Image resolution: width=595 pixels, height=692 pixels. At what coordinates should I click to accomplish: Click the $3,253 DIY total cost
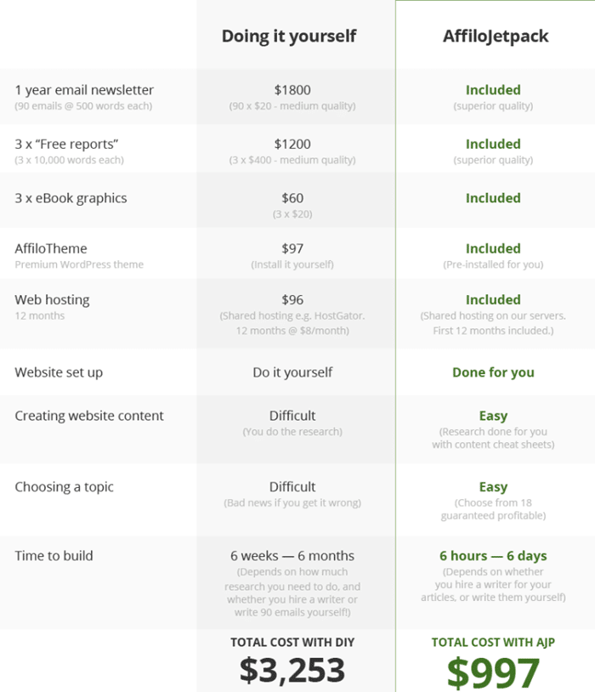pyautogui.click(x=292, y=670)
